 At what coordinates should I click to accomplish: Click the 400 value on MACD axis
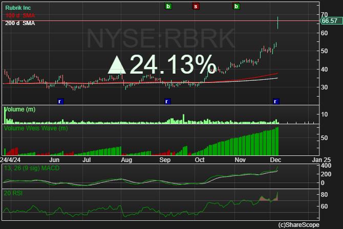(326, 166)
